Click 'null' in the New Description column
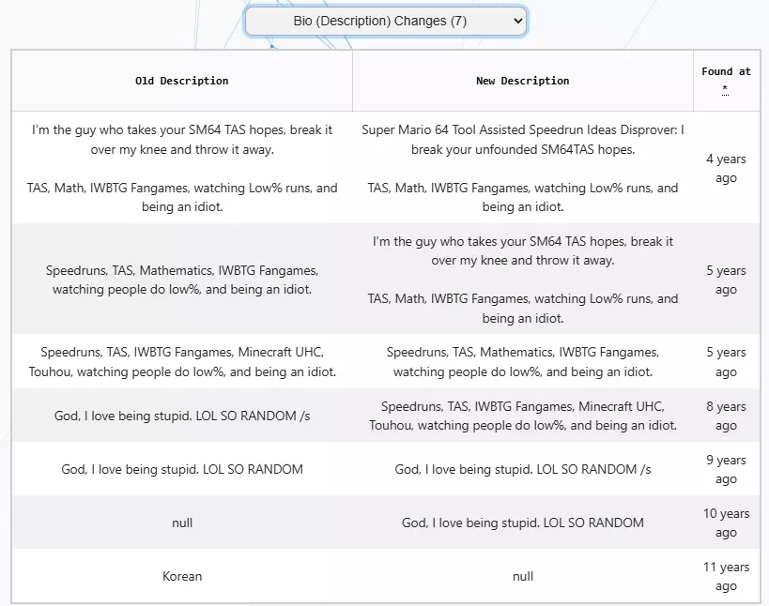Screen dimensions: 769x606 pos(523,576)
